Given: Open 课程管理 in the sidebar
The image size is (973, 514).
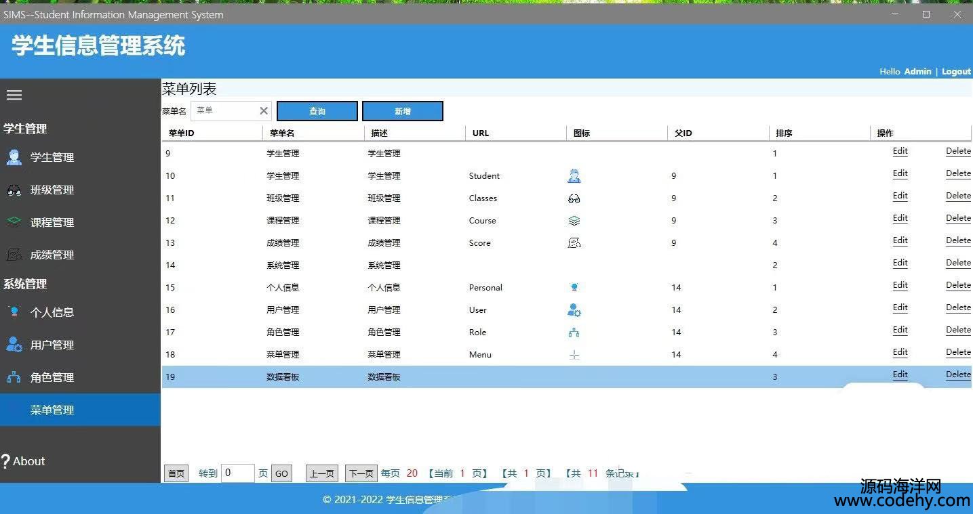Looking at the screenshot, I should [x=52, y=222].
